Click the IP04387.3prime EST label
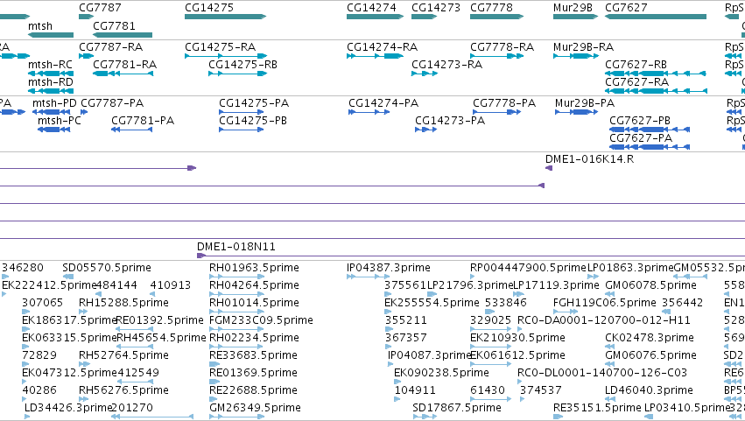Screen dimensions: 745x421 click(388, 268)
